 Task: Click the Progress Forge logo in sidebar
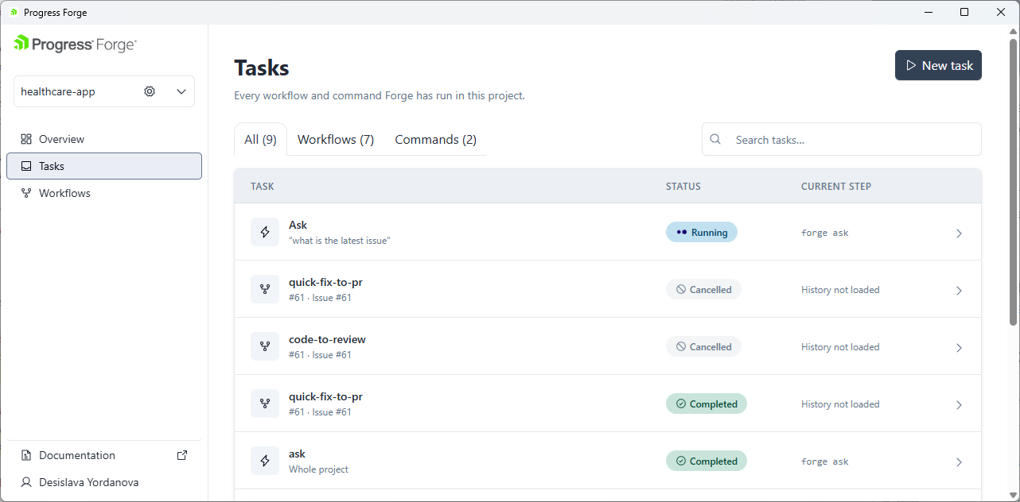point(75,44)
